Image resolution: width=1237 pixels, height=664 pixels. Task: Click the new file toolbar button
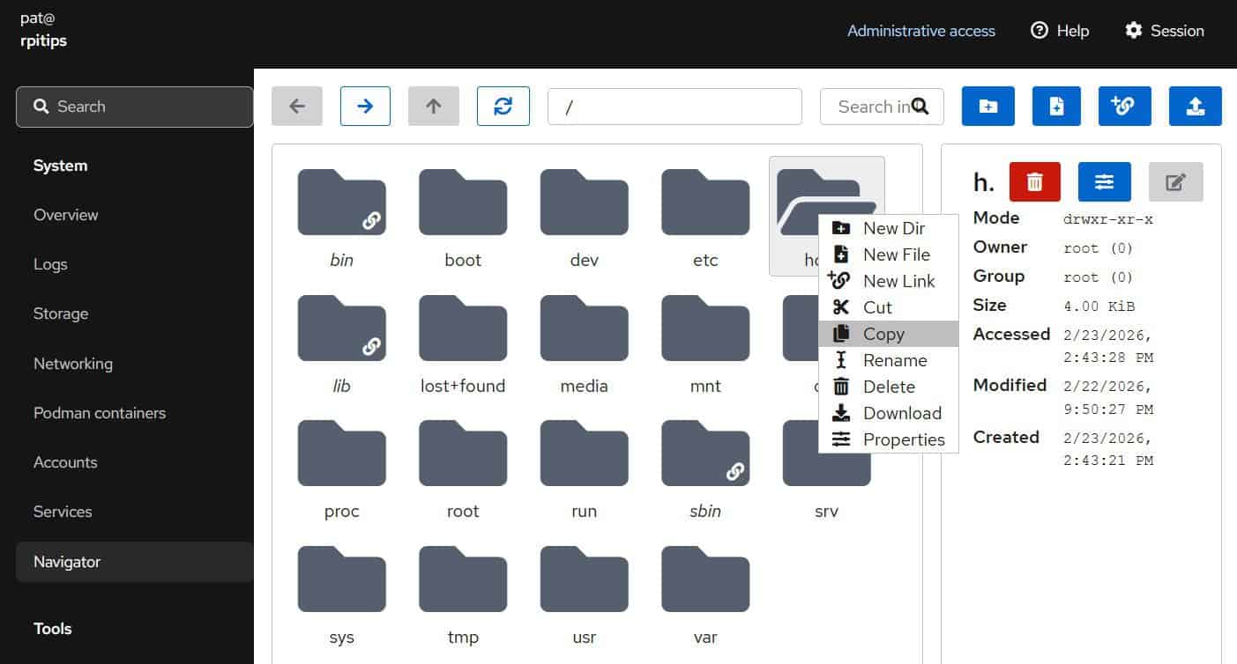click(1056, 106)
